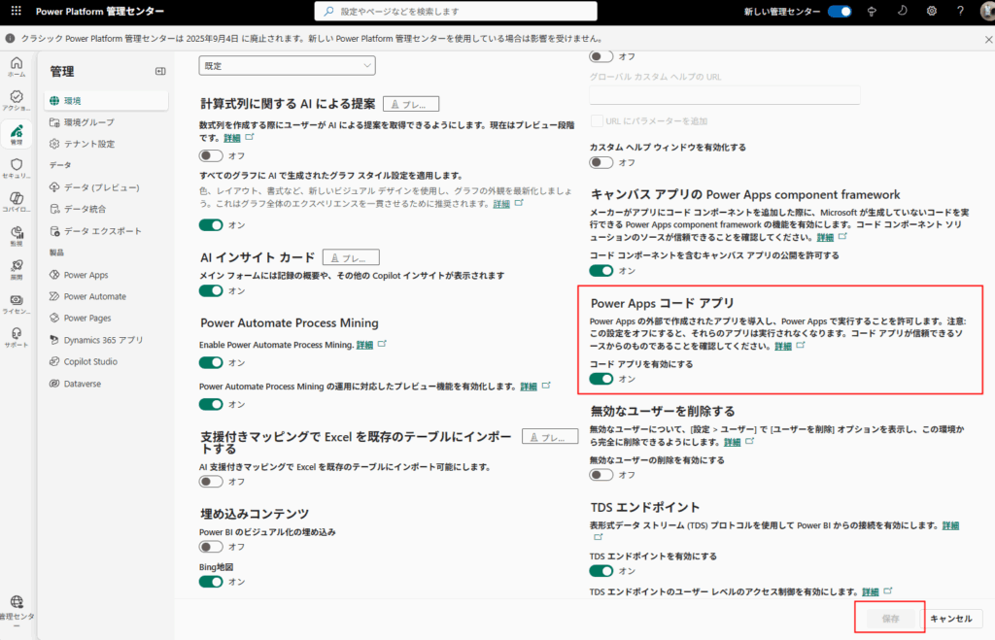Image resolution: width=995 pixels, height=640 pixels.
Task: Toggle AI suggestions for formula columns switch
Action: point(211,155)
